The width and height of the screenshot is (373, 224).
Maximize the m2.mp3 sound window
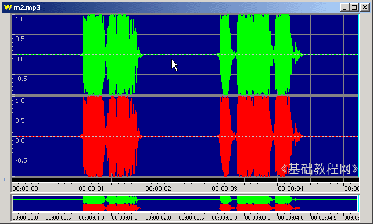(354, 8)
